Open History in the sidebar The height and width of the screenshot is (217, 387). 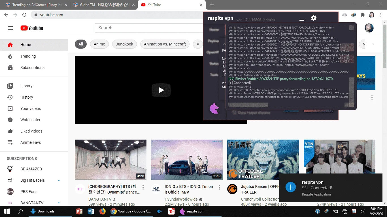tap(34, 97)
